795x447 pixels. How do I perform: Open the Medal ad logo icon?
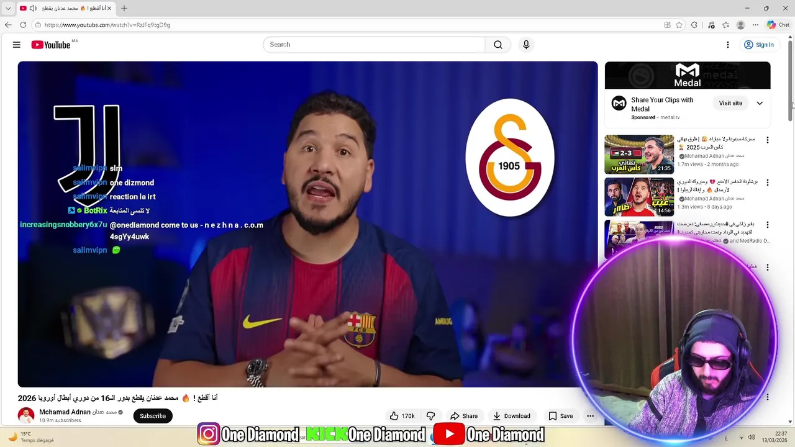coord(619,103)
